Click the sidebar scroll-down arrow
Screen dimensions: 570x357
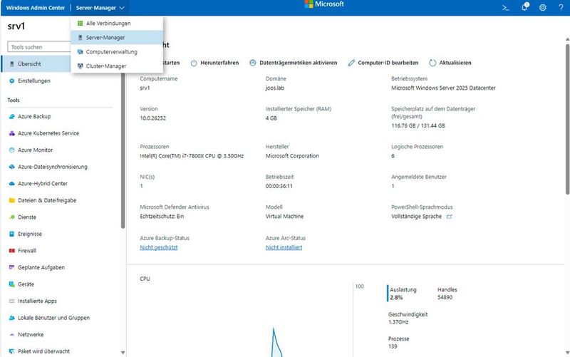click(x=123, y=353)
